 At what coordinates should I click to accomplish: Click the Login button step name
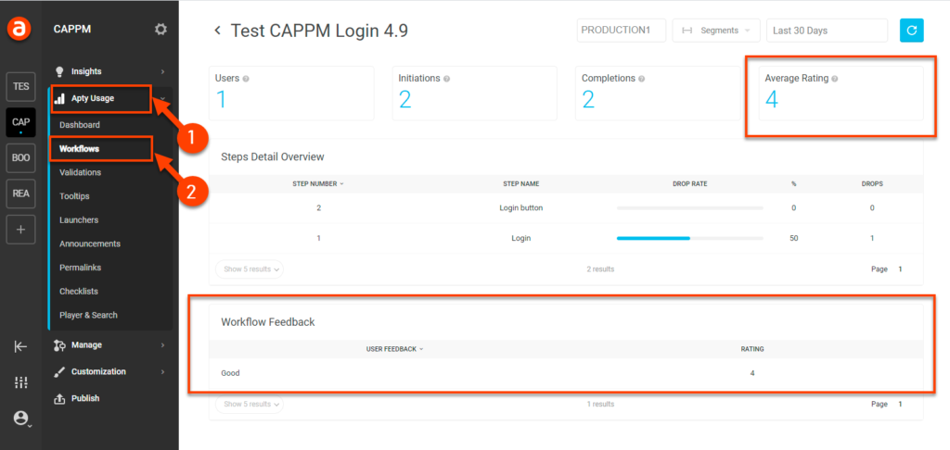click(x=521, y=207)
